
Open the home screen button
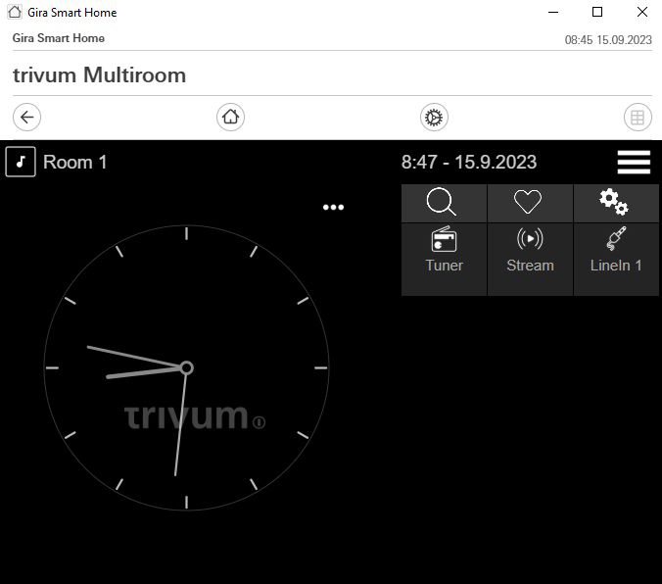coord(230,117)
